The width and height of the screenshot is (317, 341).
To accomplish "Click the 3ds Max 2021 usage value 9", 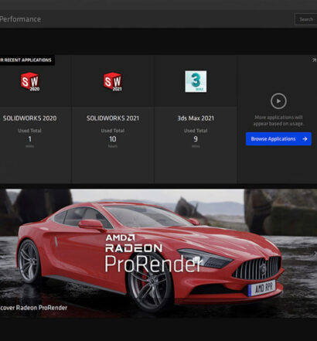I will point(196,139).
